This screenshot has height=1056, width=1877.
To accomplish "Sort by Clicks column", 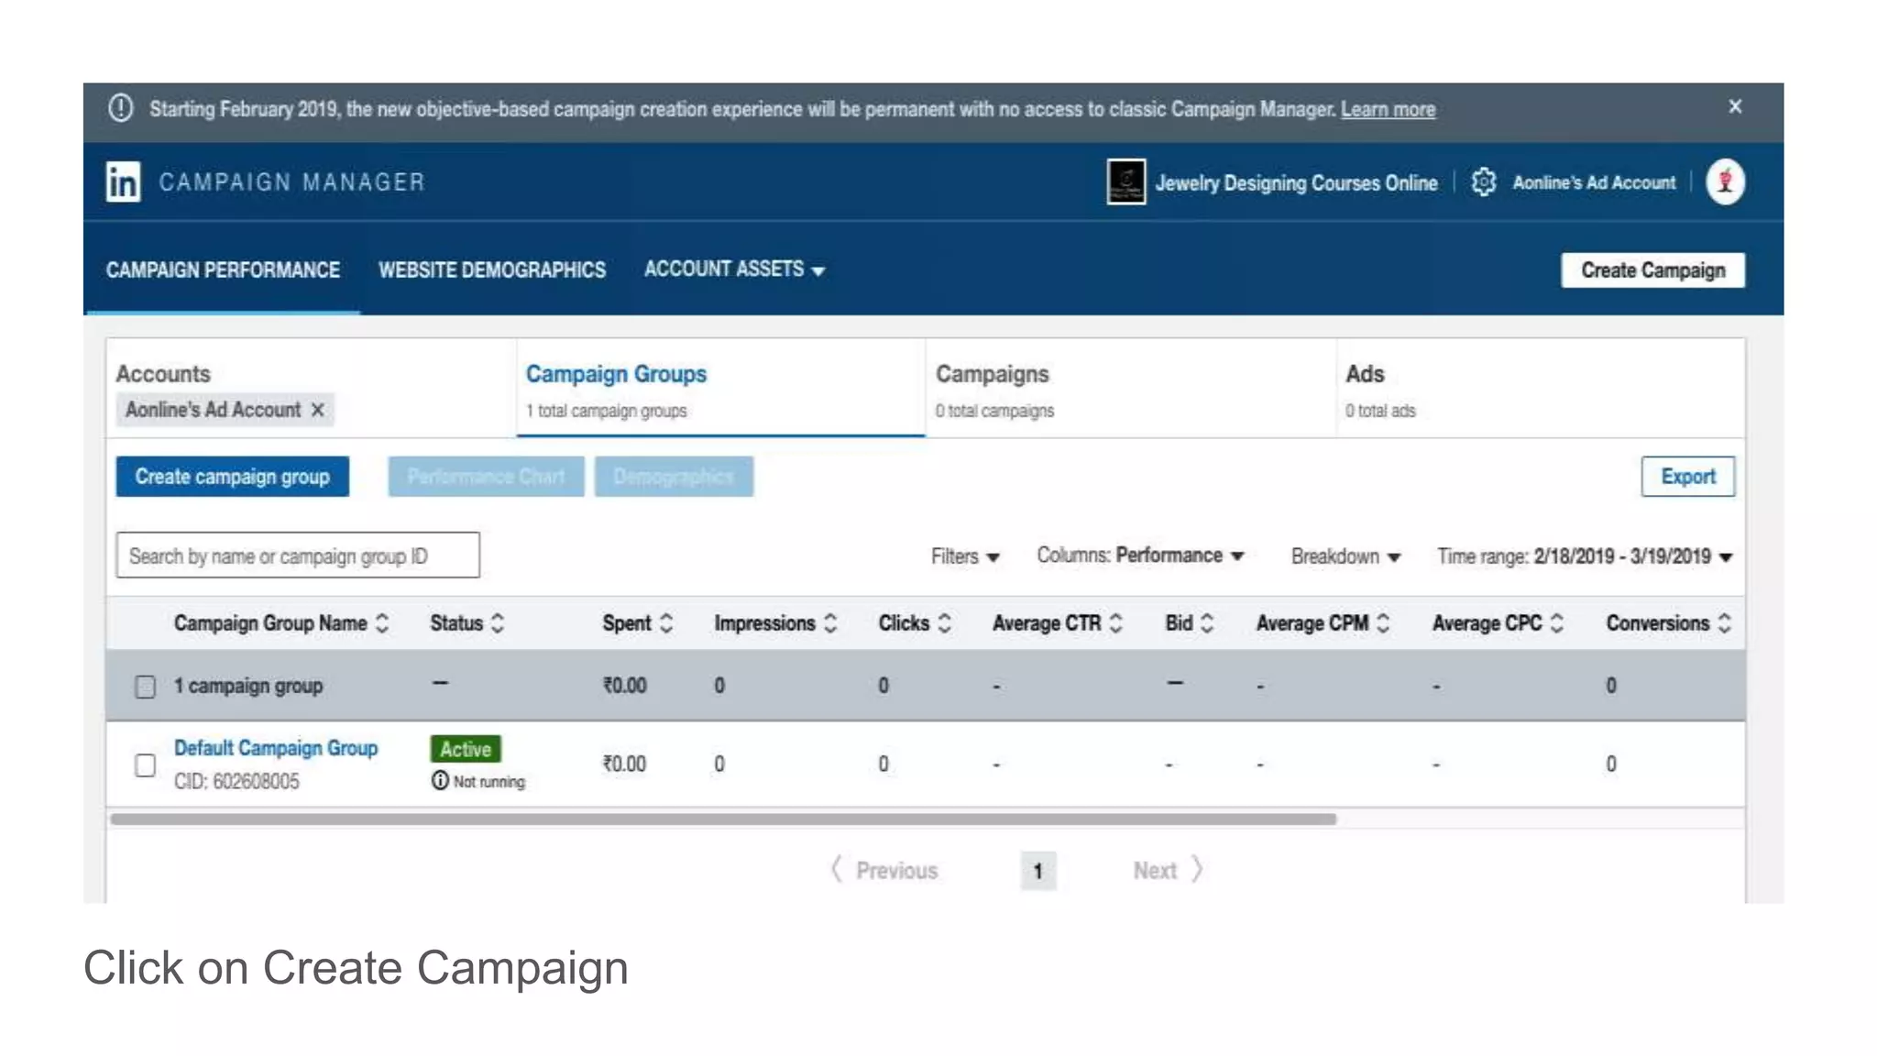I will coord(944,623).
